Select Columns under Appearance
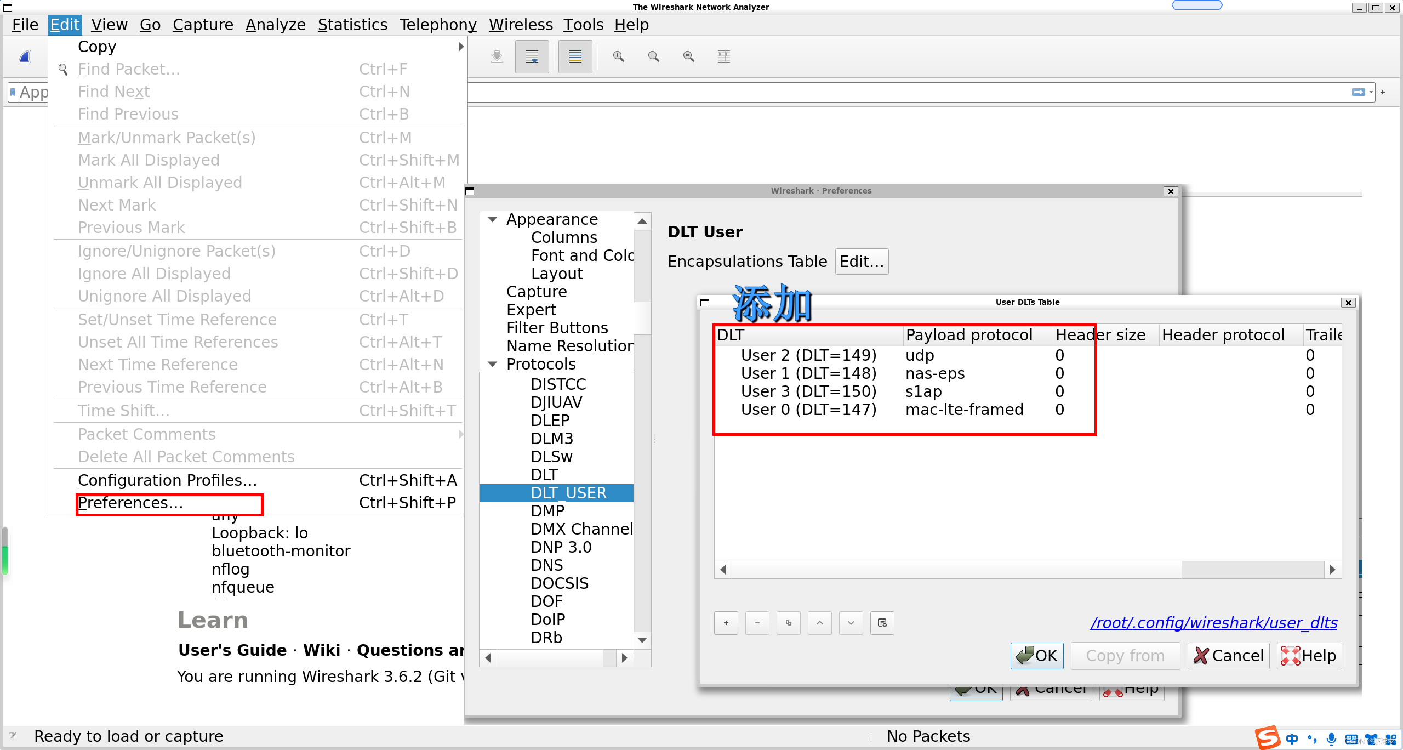1403x750 pixels. 564,237
